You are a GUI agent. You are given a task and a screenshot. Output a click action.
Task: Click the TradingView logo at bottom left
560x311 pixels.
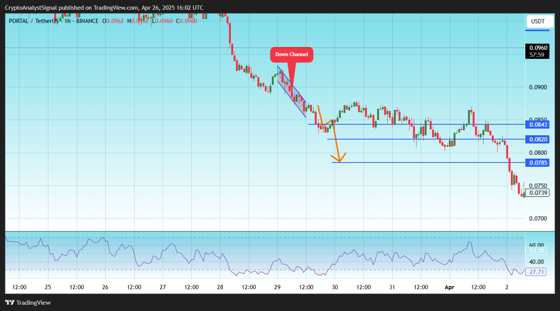pyautogui.click(x=28, y=302)
